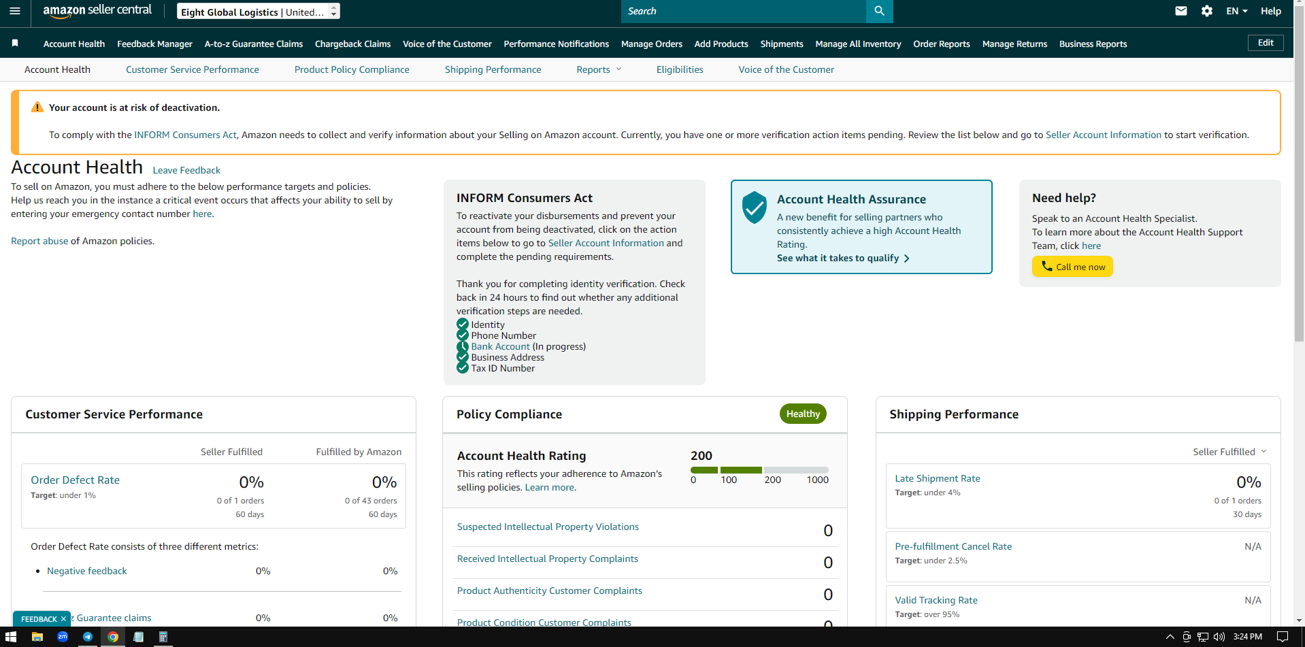This screenshot has height=647, width=1305.
Task: Open Zoom from the Windows taskbar
Action: (63, 637)
